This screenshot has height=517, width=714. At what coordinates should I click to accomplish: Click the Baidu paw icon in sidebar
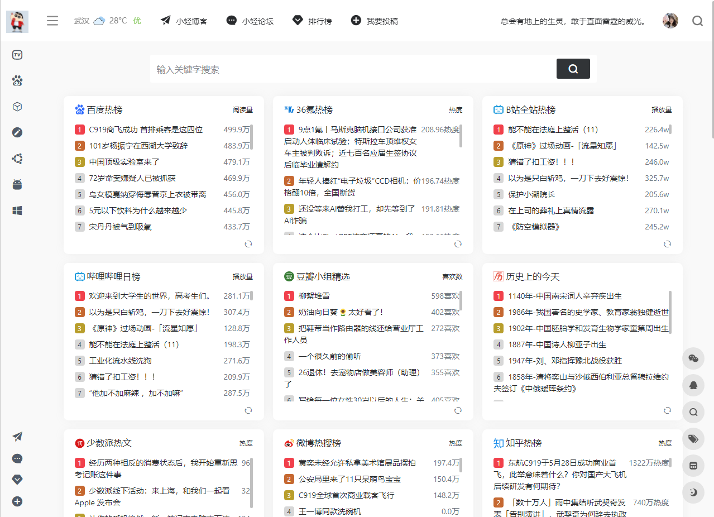pyautogui.click(x=17, y=81)
